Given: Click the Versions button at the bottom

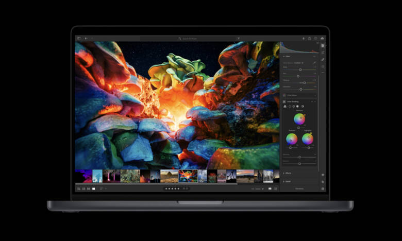Looking at the screenshot, I should [299, 188].
